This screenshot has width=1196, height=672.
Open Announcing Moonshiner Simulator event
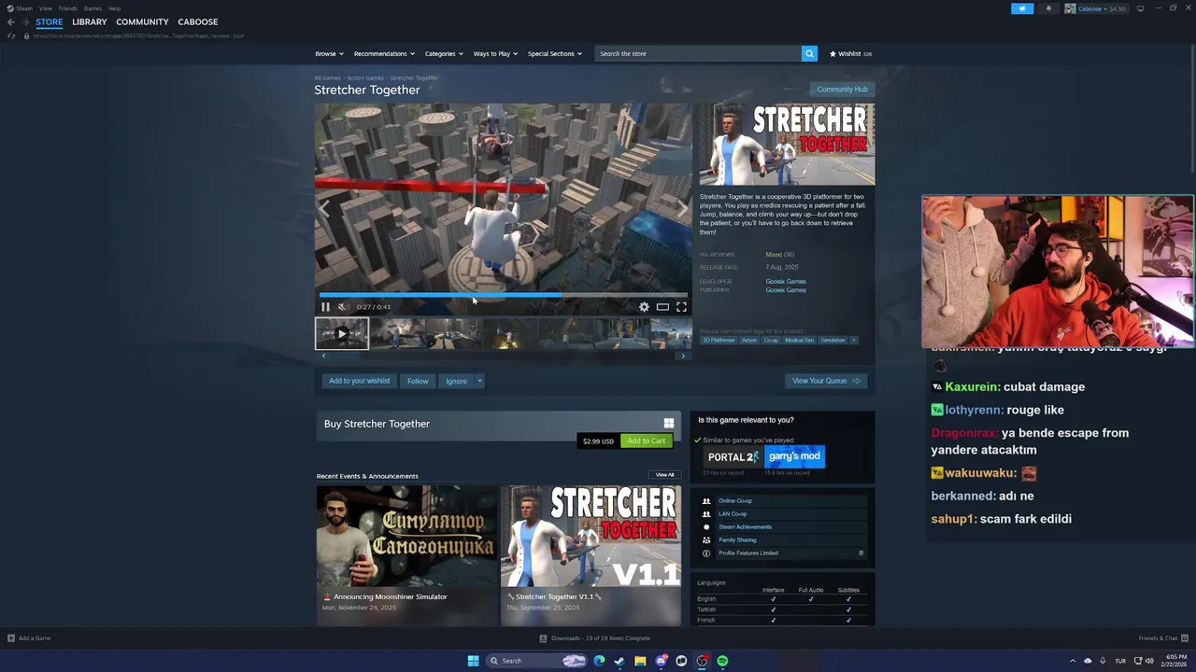[406, 555]
